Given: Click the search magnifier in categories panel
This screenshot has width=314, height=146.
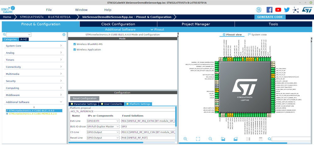Looking at the screenshot, I should pos(4,34).
